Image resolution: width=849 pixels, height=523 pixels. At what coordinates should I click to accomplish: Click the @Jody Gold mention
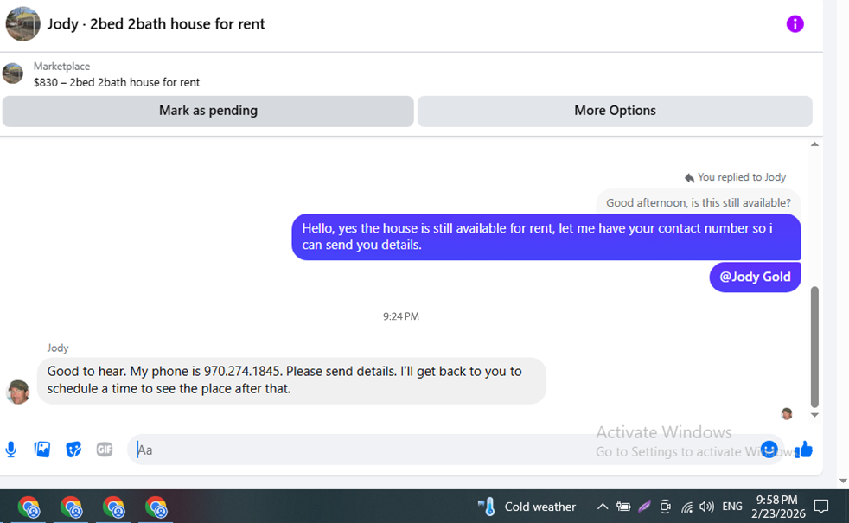pos(755,277)
